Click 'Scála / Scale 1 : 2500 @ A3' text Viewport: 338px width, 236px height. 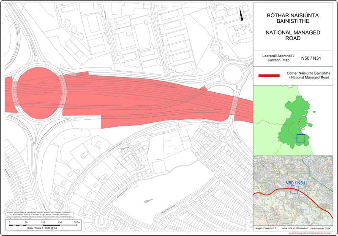42,228
